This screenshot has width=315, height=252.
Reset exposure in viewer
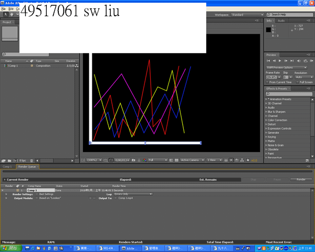248,160
